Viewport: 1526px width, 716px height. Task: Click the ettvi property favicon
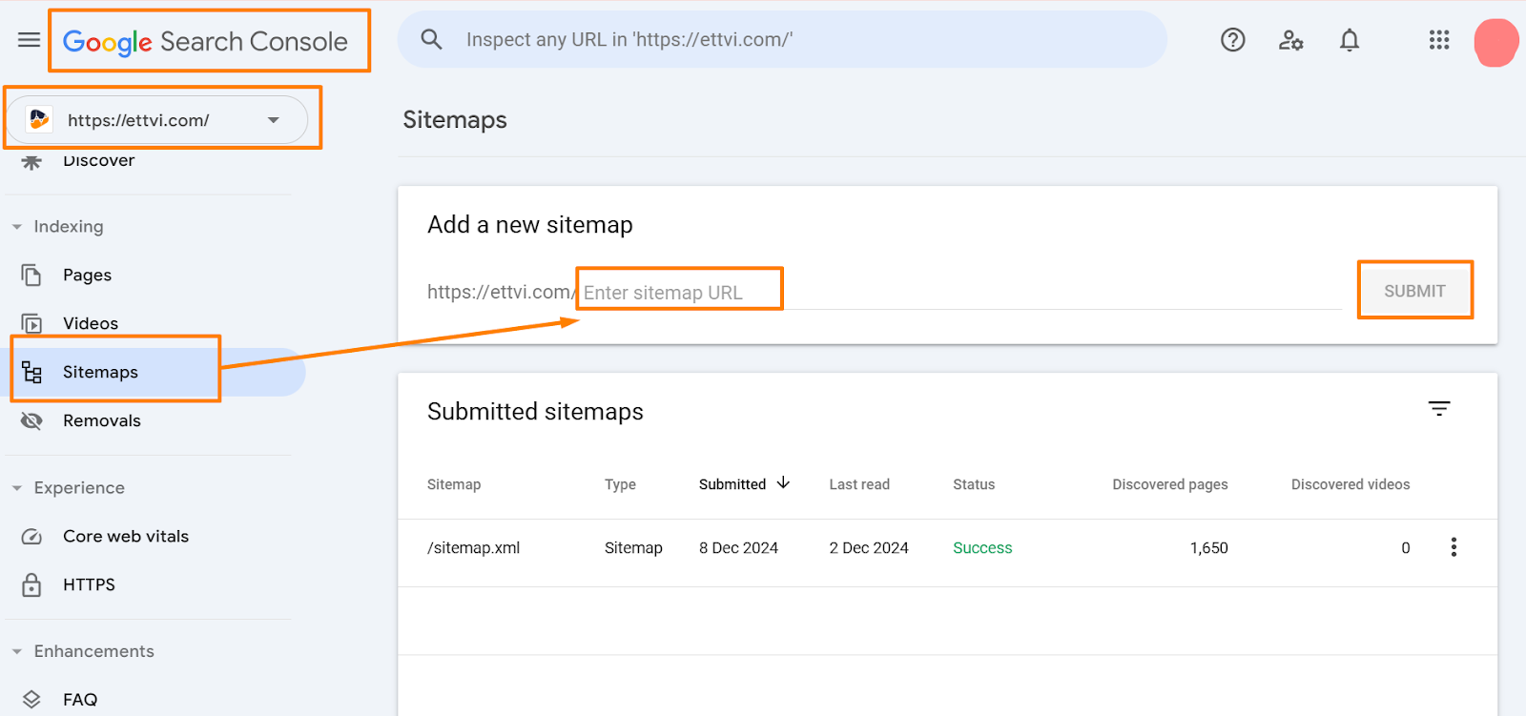(39, 119)
